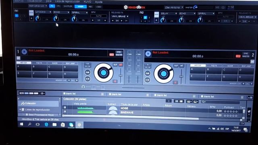The width and height of the screenshot is (258, 145).
Task: Toggle the VIDEO panel button
Action: pyautogui.click(x=98, y=7)
